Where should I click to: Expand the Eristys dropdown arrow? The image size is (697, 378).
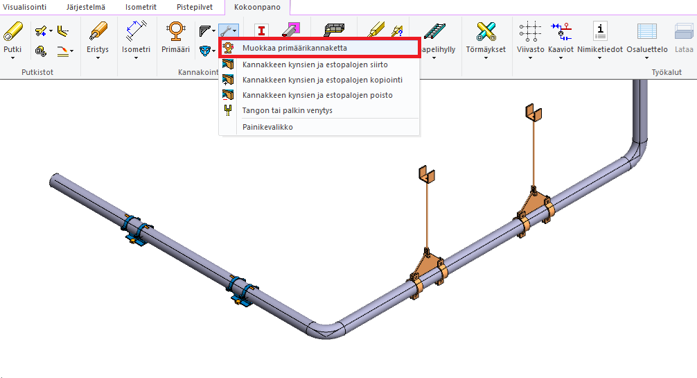98,58
